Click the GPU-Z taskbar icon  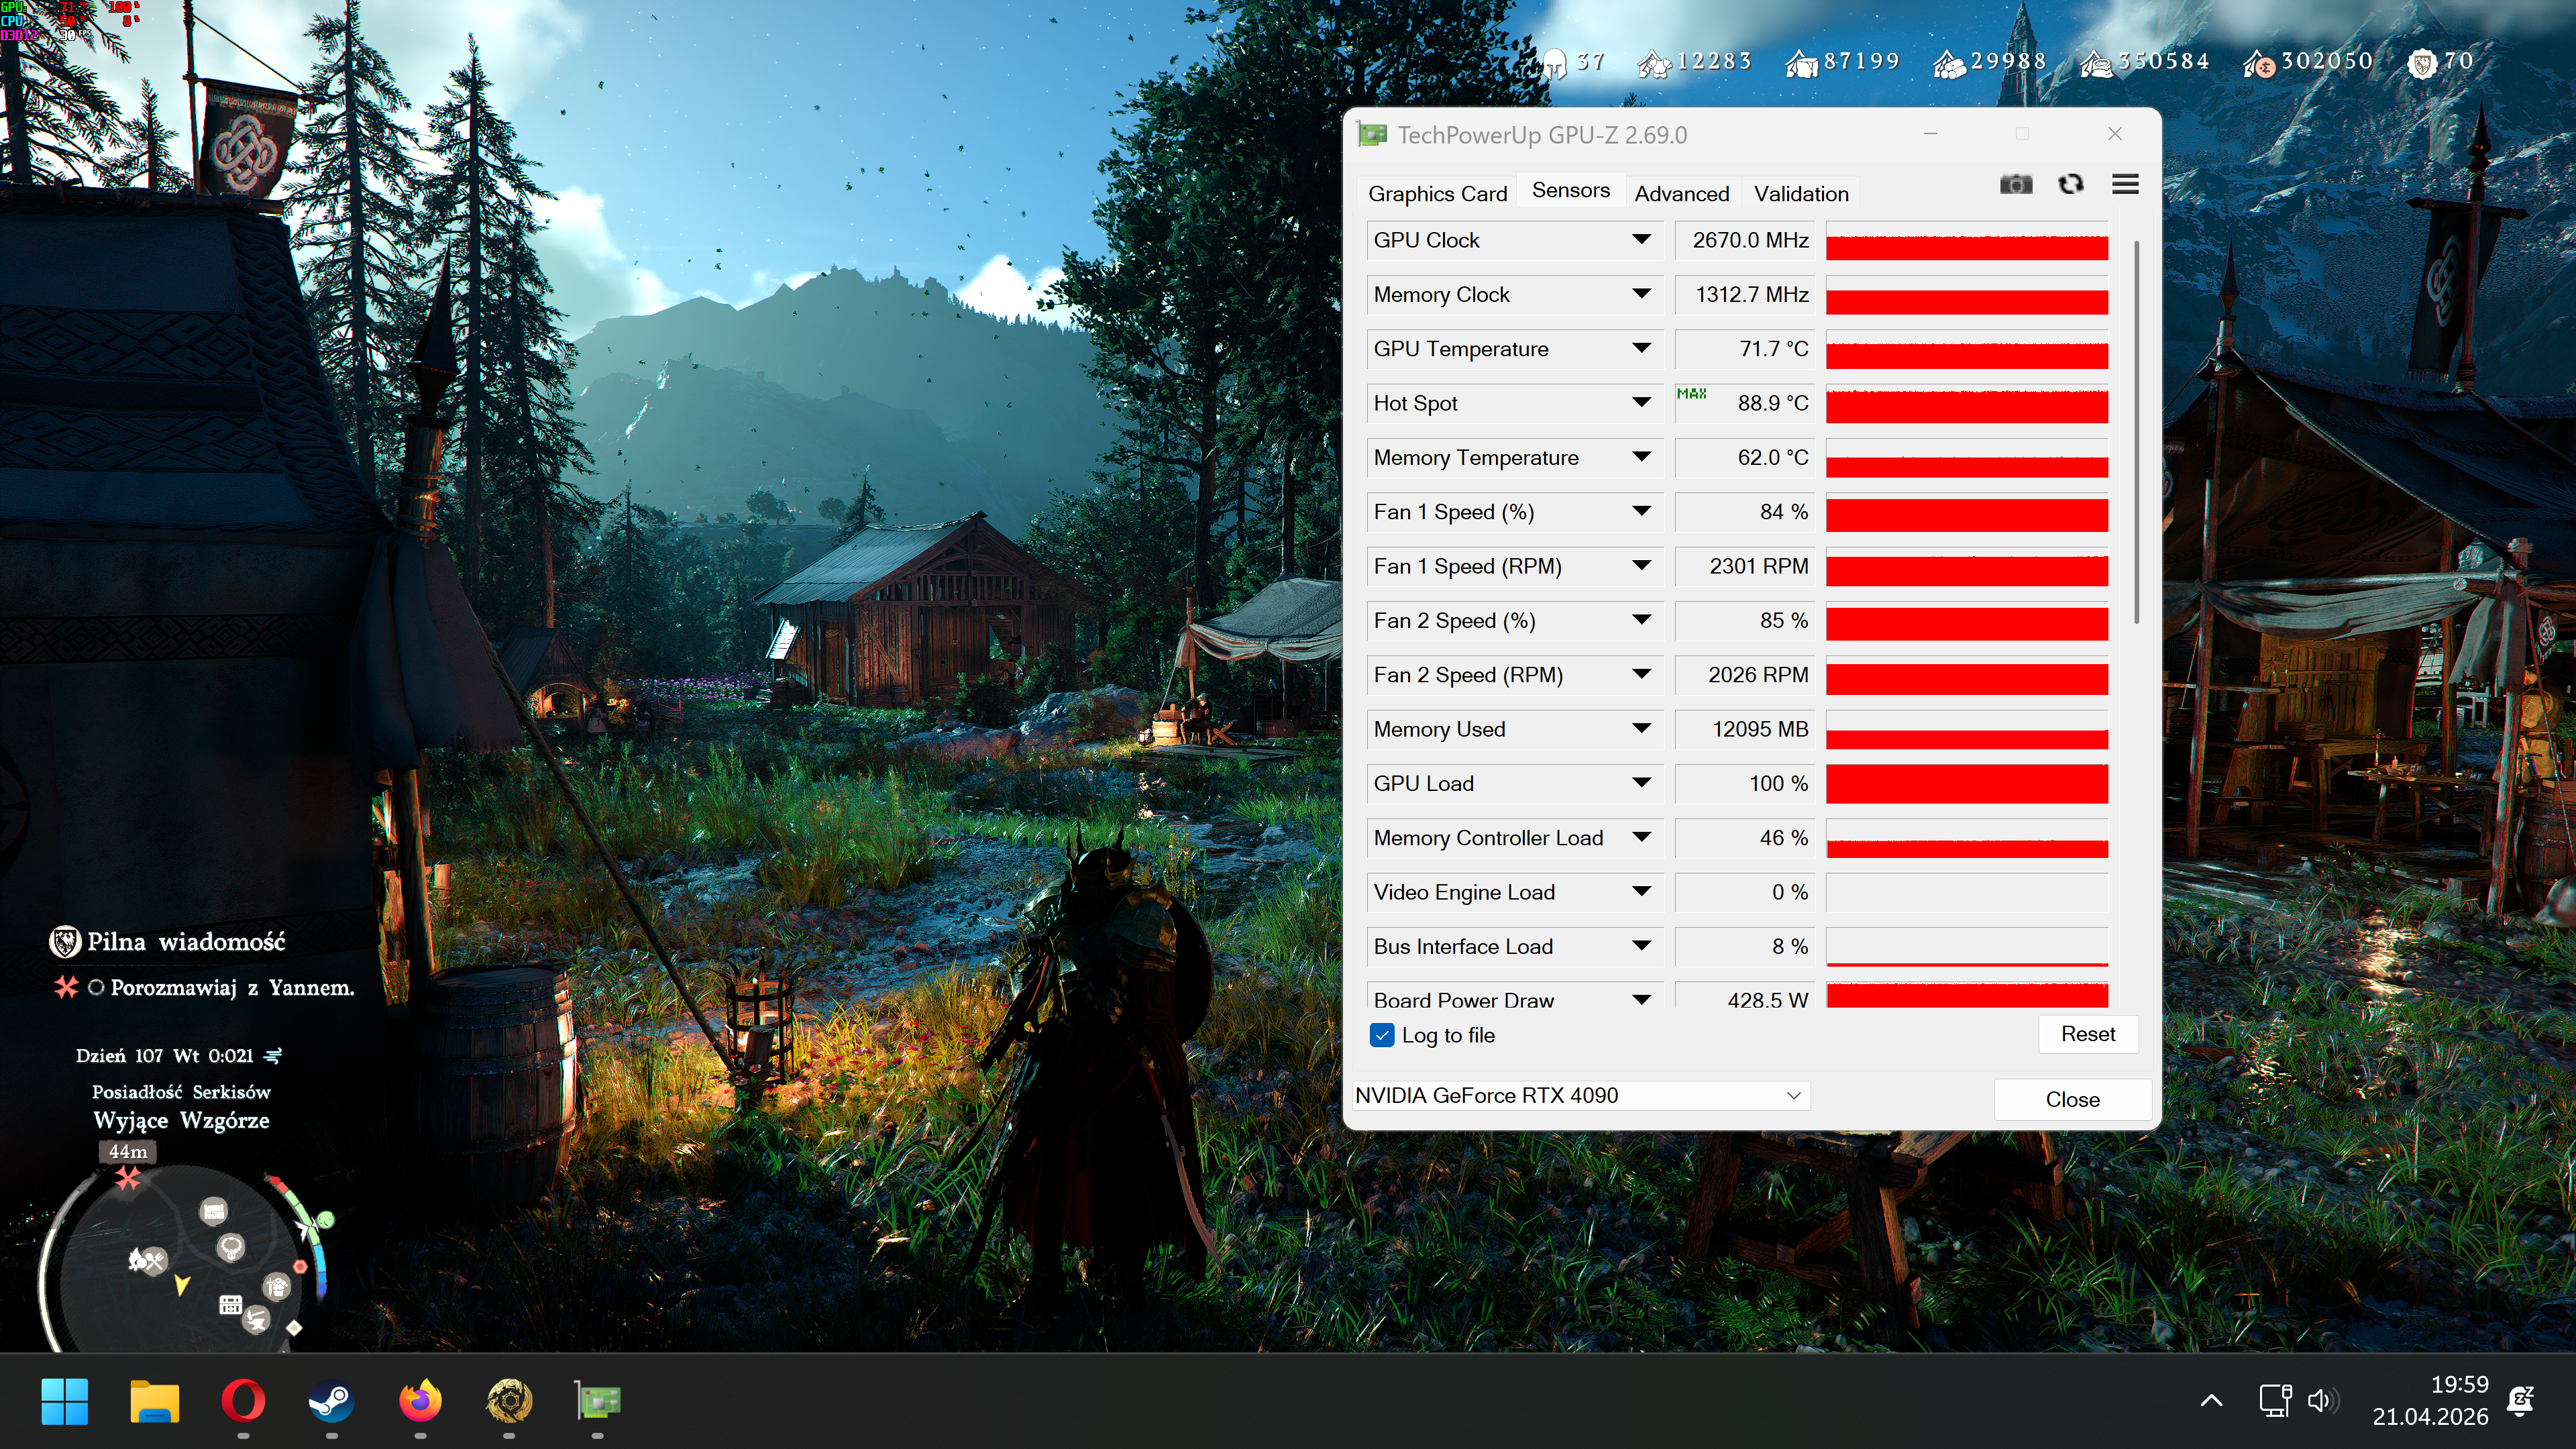(x=598, y=1401)
